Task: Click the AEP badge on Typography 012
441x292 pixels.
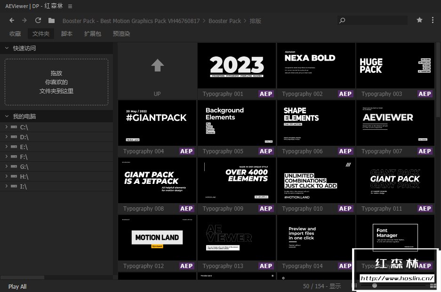Action: 186,266
